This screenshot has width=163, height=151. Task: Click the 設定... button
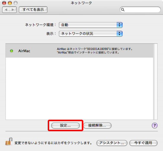(x=65, y=125)
